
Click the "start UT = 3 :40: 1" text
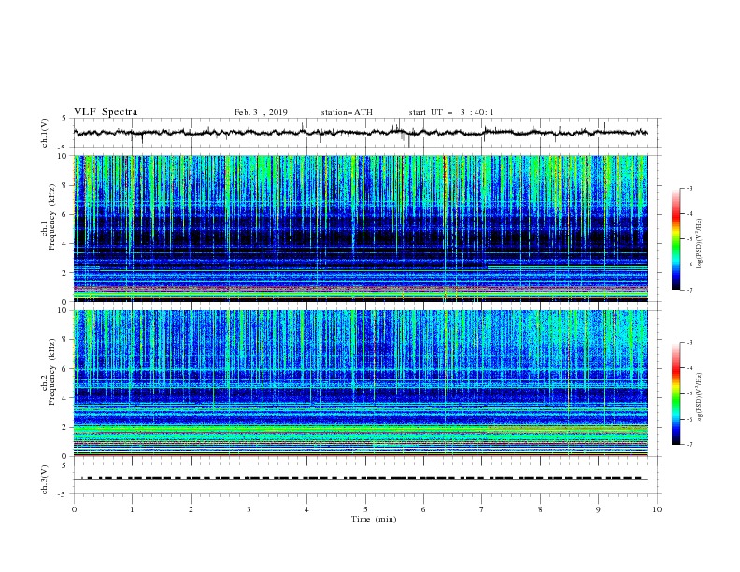[451, 112]
